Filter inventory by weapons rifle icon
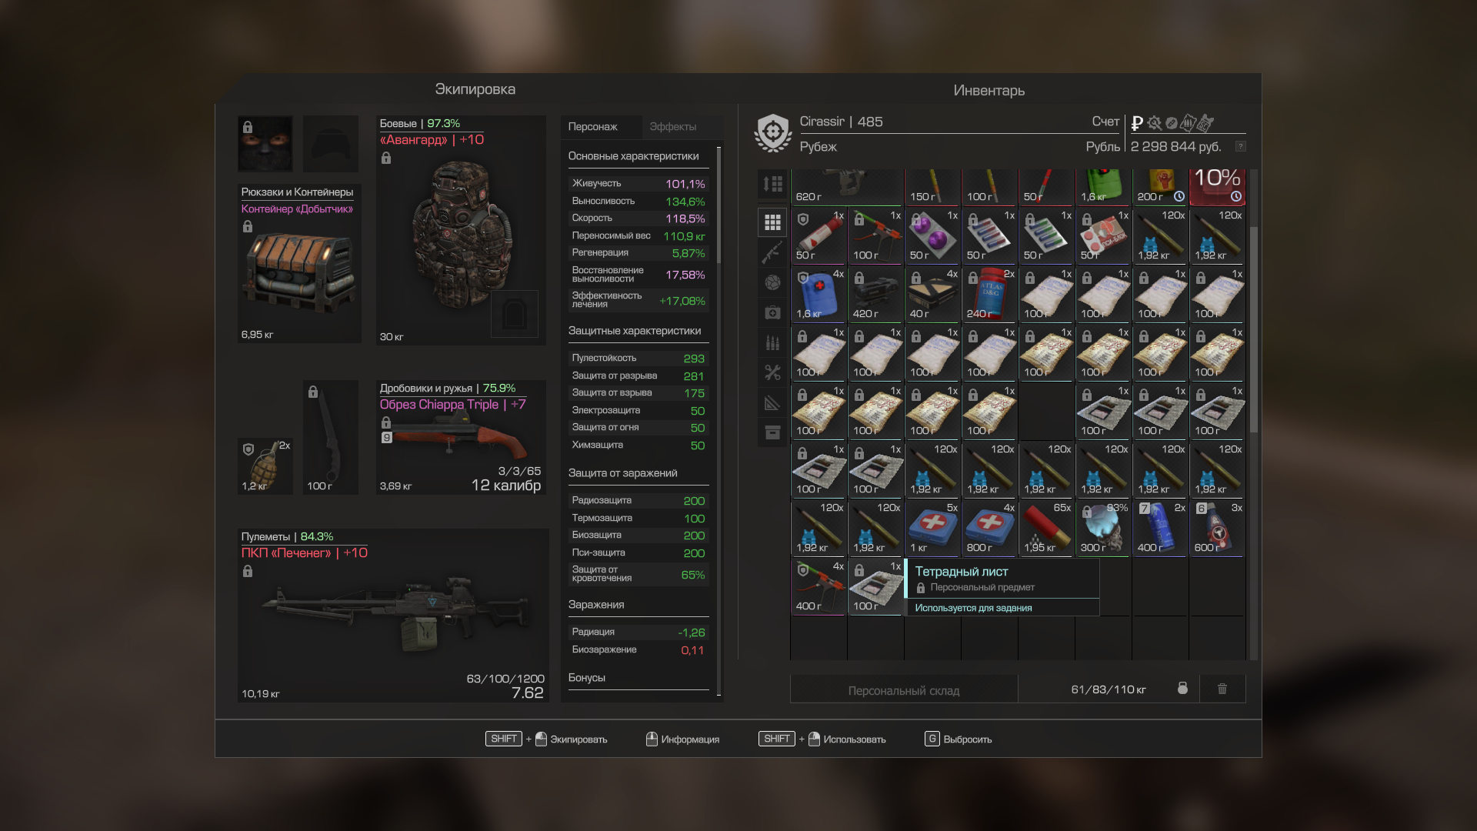The image size is (1477, 831). pyautogui.click(x=772, y=252)
